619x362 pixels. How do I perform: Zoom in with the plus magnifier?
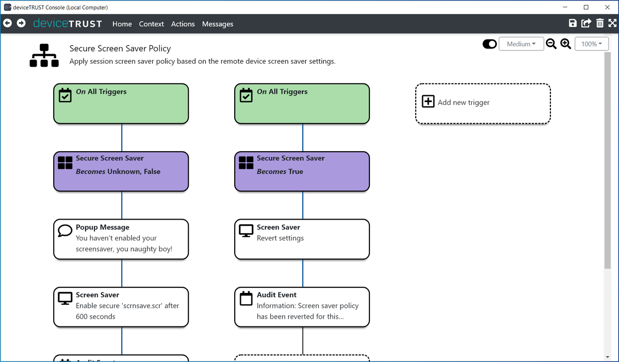click(x=566, y=44)
